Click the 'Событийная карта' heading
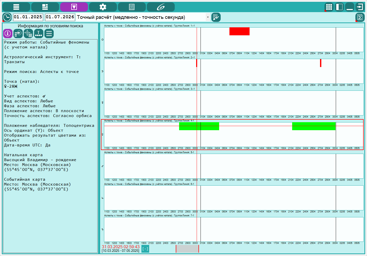This screenshot has width=367, height=256. click(x=25, y=179)
